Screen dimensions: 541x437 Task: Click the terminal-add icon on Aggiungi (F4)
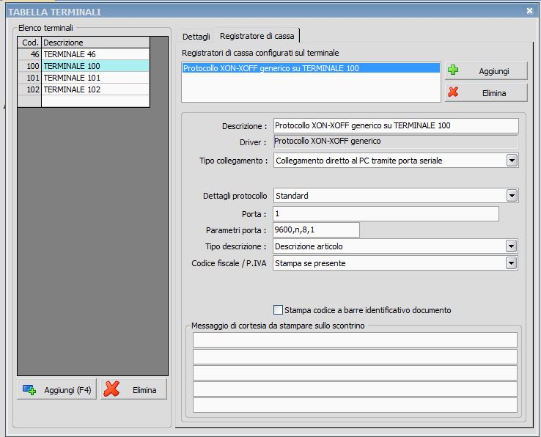pyautogui.click(x=29, y=390)
